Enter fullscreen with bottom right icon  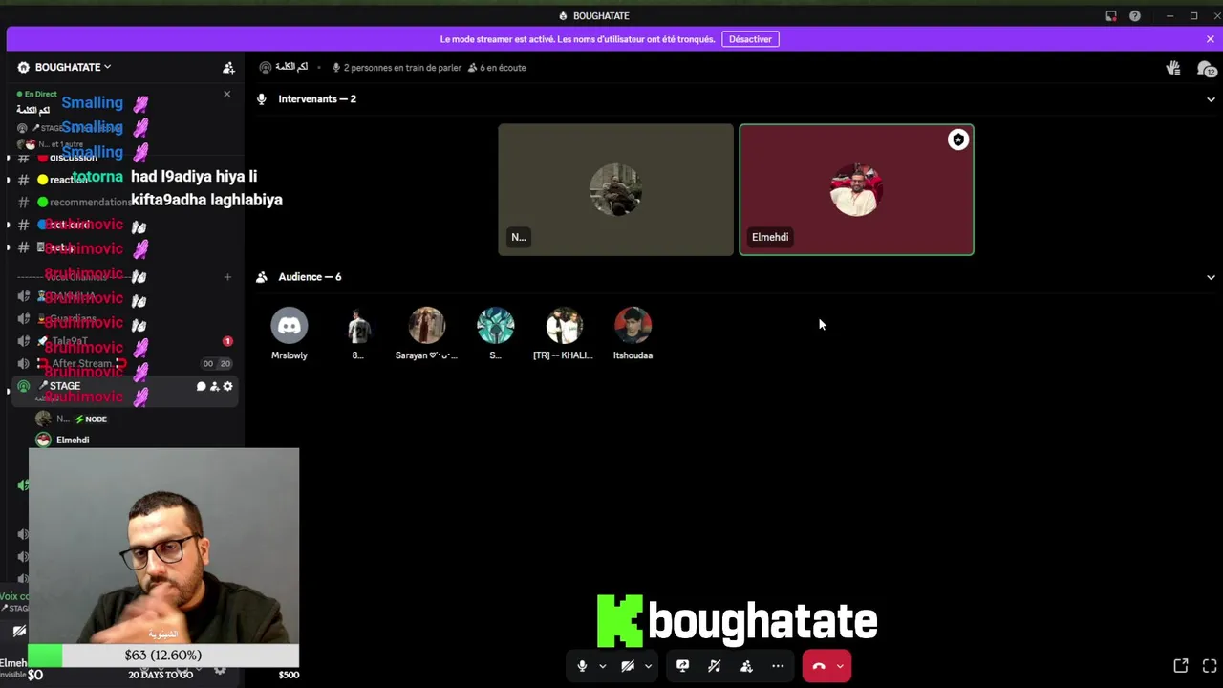pos(1209,666)
